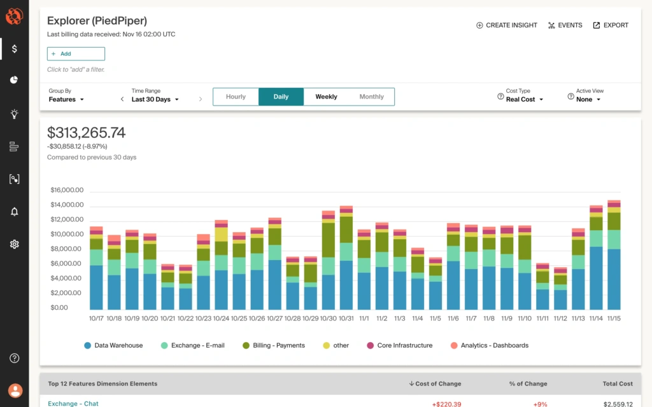The height and width of the screenshot is (407, 652).
Task: Open the horizontal bars budgets sidebar icon
Action: coord(14,147)
